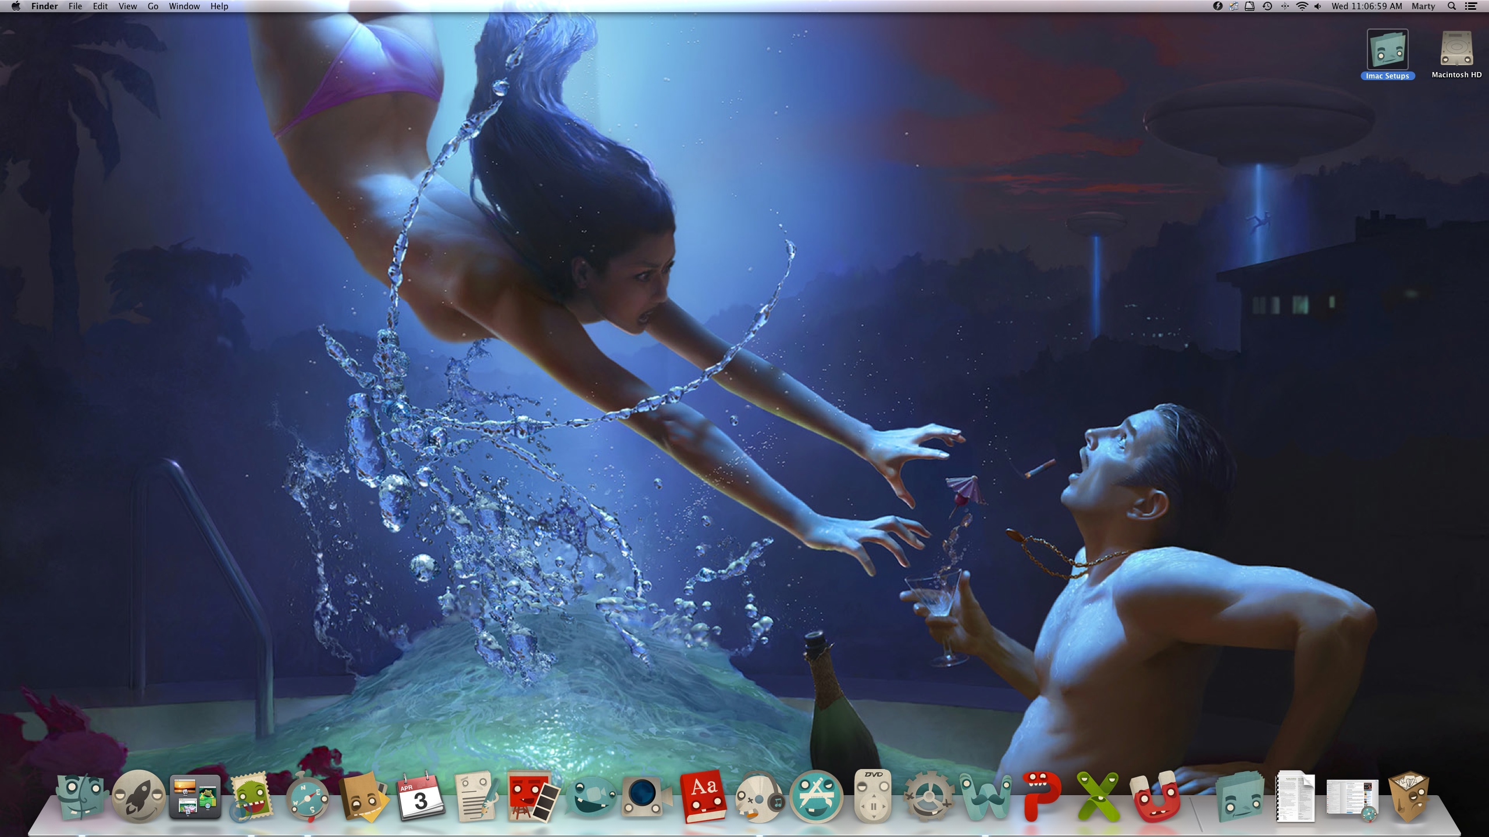Viewport: 1489px width, 837px height.
Task: Launch Safari compass icon in dock
Action: click(x=308, y=796)
